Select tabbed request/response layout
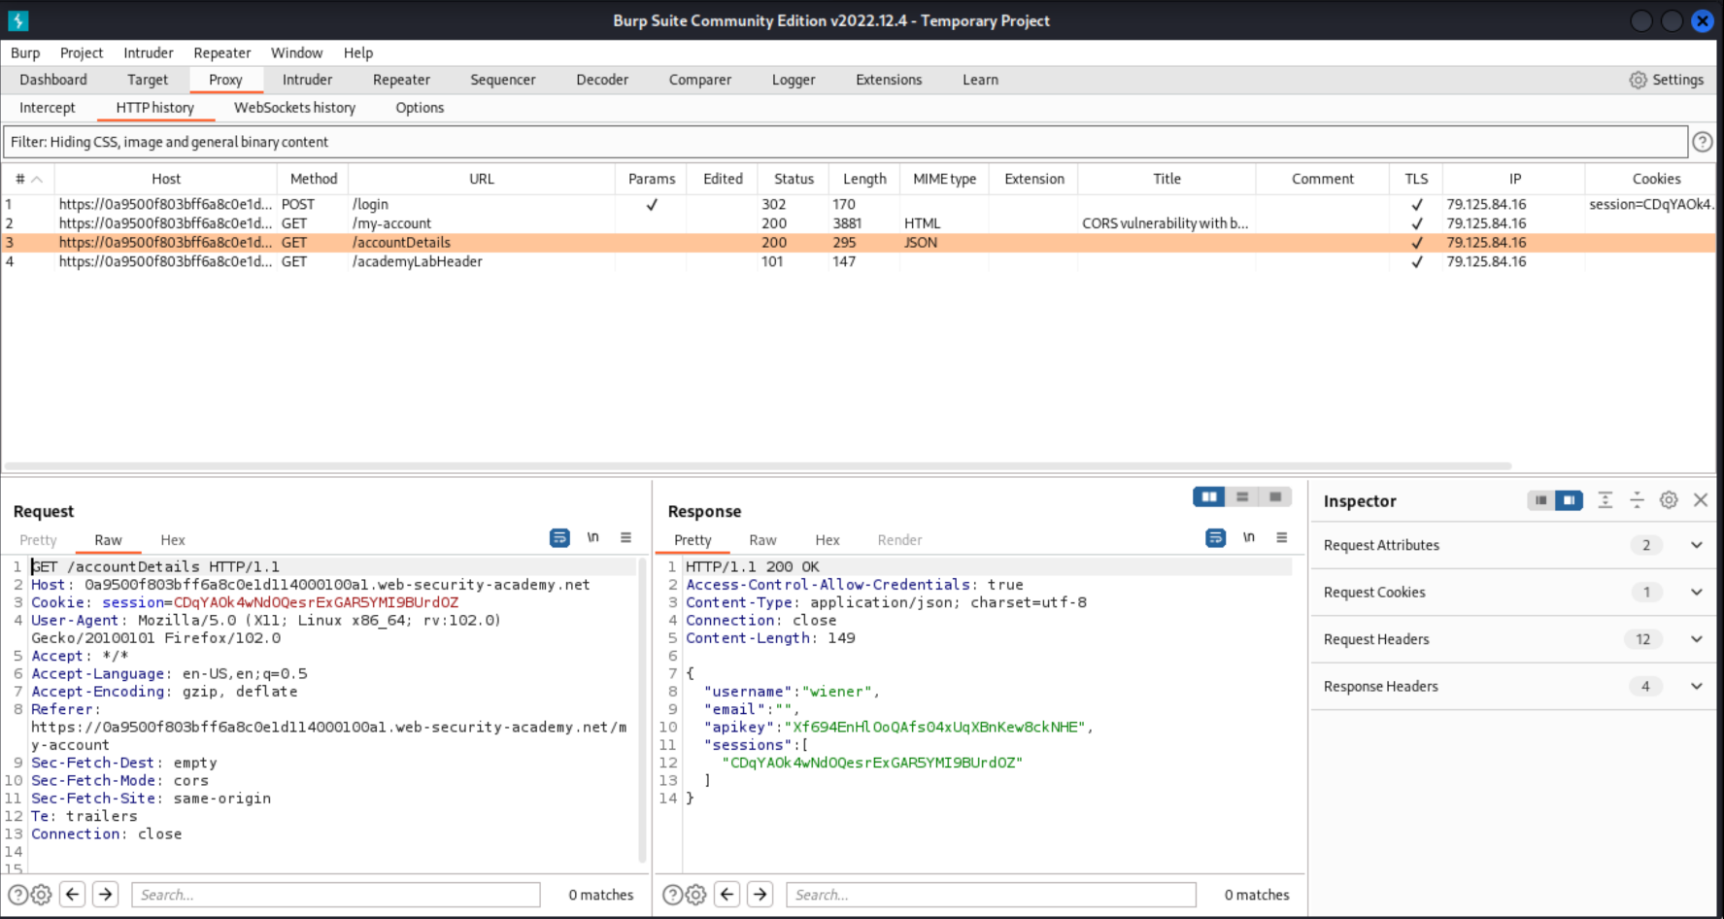Viewport: 1724px width, 919px height. click(1275, 496)
